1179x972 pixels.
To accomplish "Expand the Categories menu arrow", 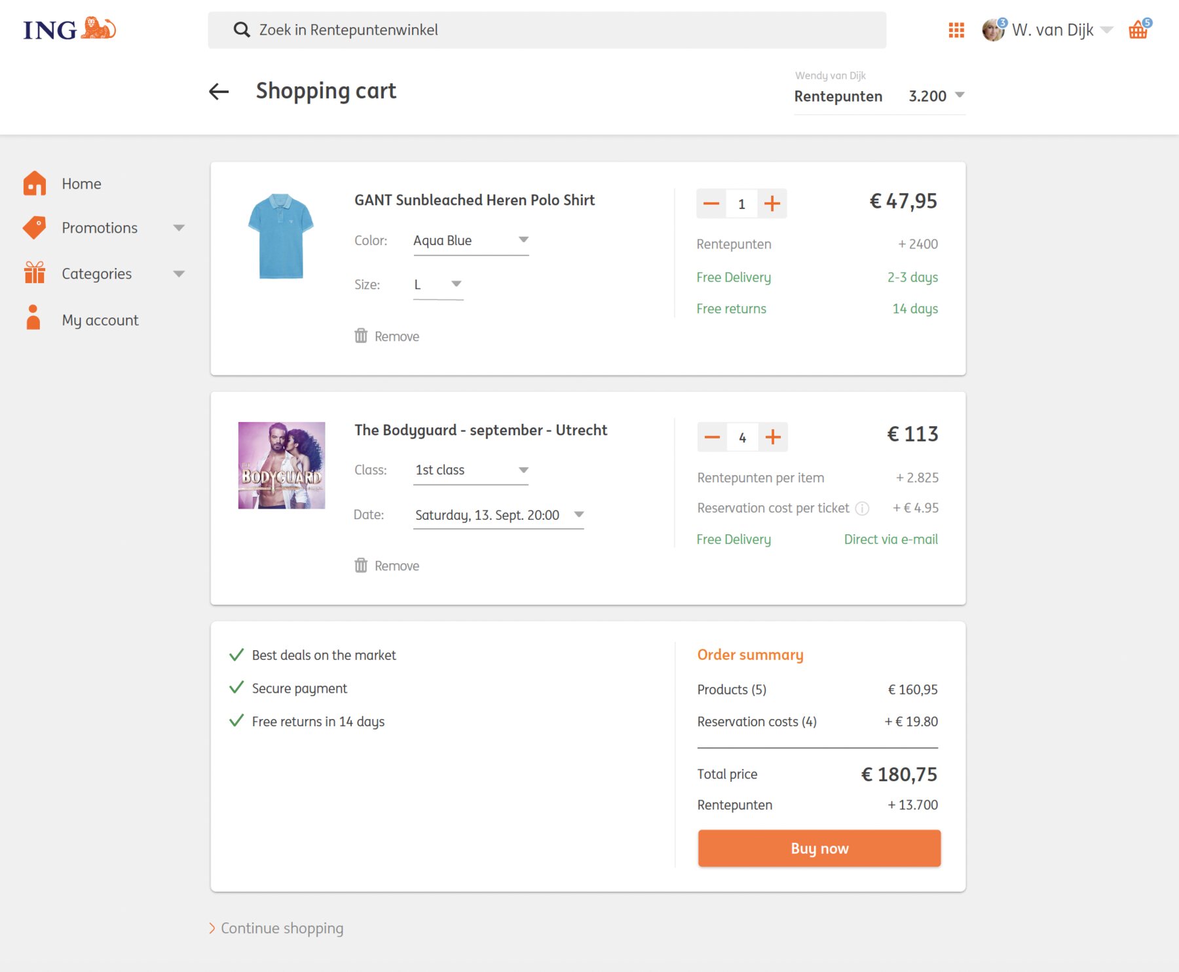I will [179, 274].
